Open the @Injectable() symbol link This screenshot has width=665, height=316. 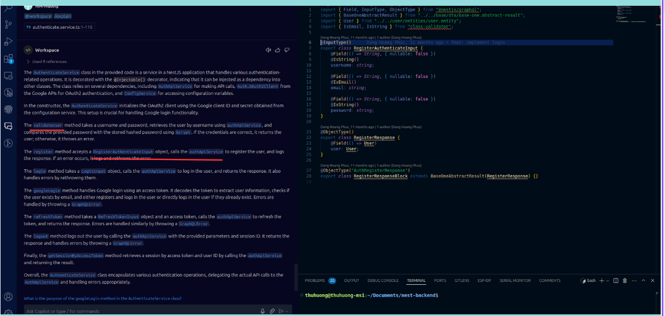(129, 79)
